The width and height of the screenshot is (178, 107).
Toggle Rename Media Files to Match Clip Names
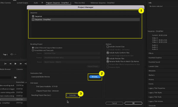pyautogui.click(x=108, y=61)
